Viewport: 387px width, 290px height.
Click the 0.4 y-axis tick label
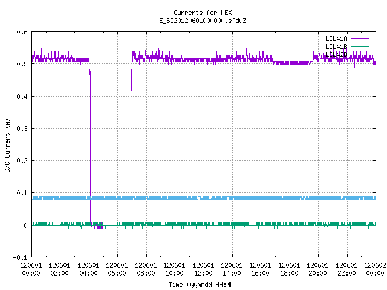pyautogui.click(x=22, y=97)
